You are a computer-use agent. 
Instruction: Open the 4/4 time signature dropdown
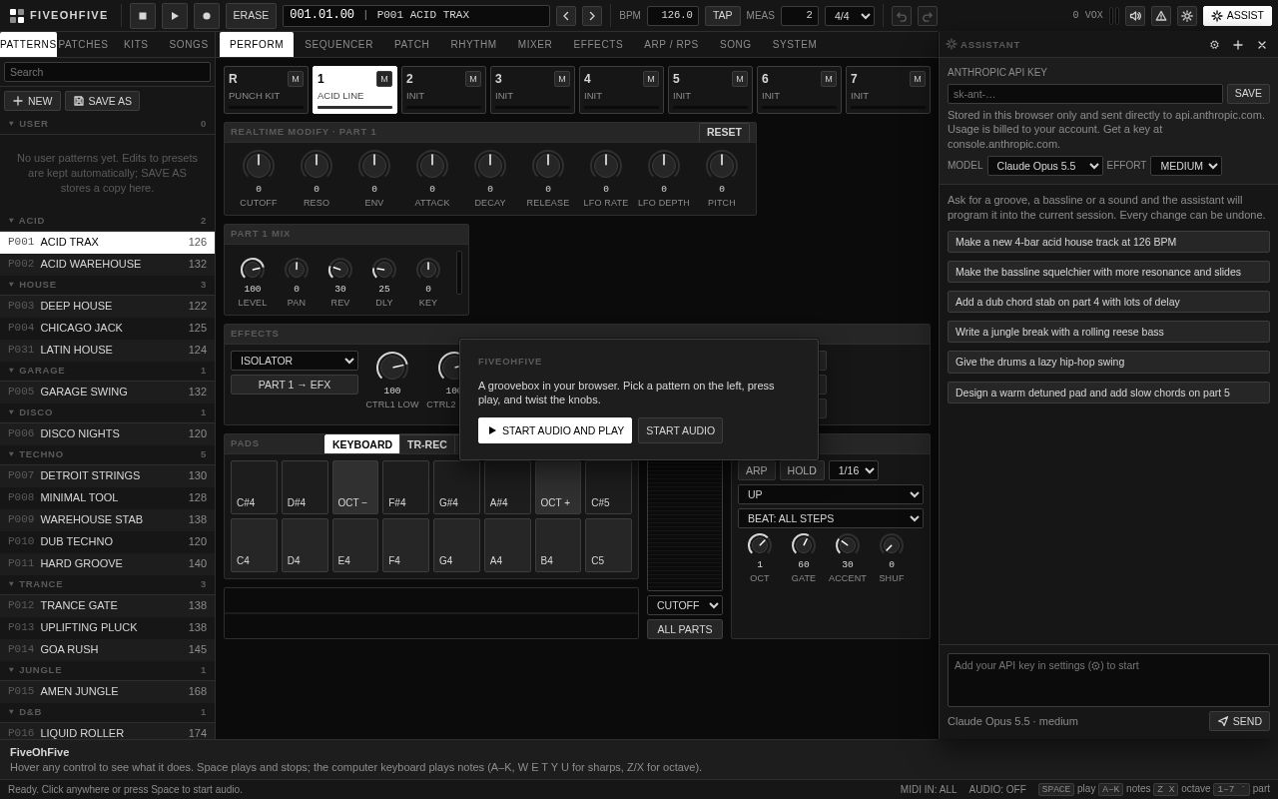pos(850,16)
